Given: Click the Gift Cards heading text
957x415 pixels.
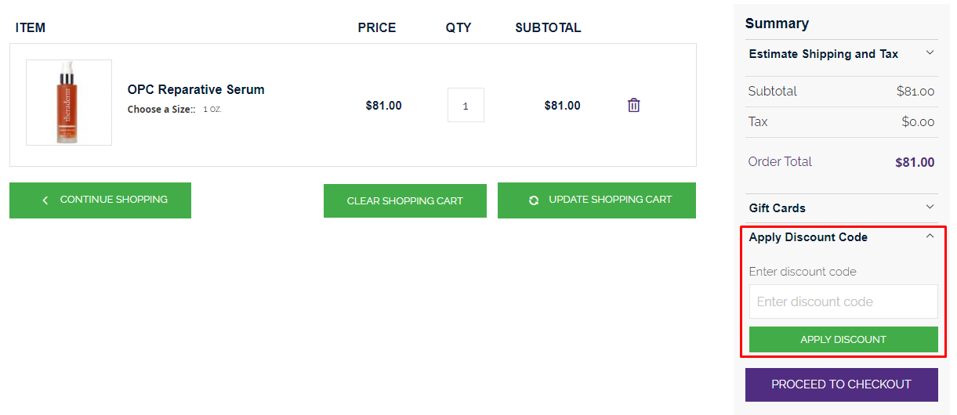Looking at the screenshot, I should pos(778,208).
